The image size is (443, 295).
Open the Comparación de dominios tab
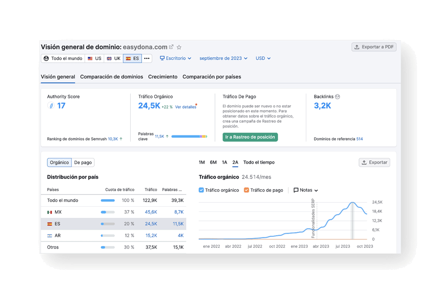(112, 77)
